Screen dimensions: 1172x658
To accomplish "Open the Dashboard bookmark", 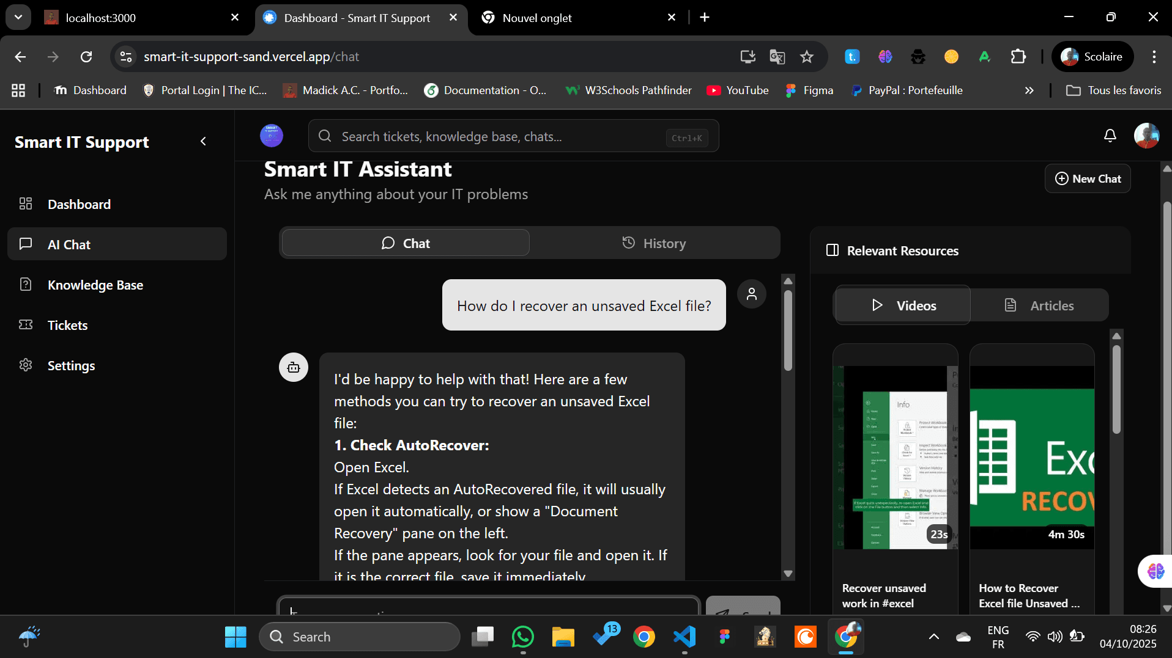I will (x=91, y=90).
